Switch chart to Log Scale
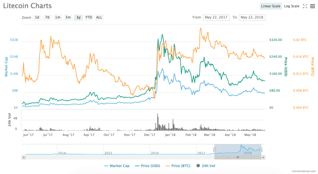The width and height of the screenshot is (318, 174). tap(292, 6)
